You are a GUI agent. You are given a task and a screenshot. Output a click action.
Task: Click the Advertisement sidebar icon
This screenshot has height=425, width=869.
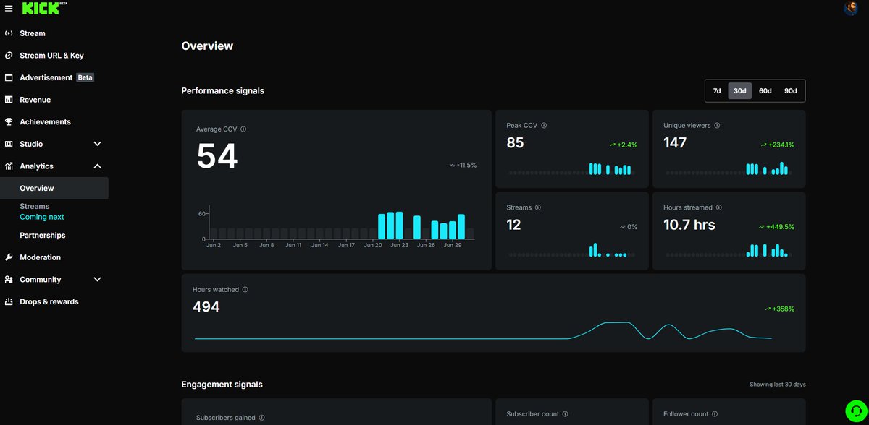[9, 77]
